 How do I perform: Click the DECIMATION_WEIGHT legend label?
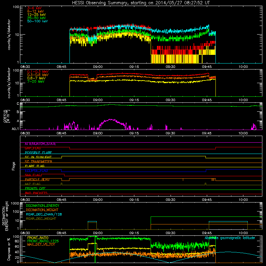pos(42,210)
